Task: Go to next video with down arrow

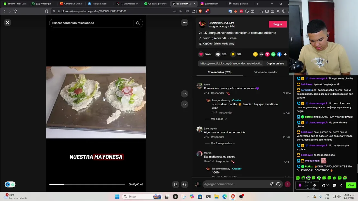Action: pos(185,104)
